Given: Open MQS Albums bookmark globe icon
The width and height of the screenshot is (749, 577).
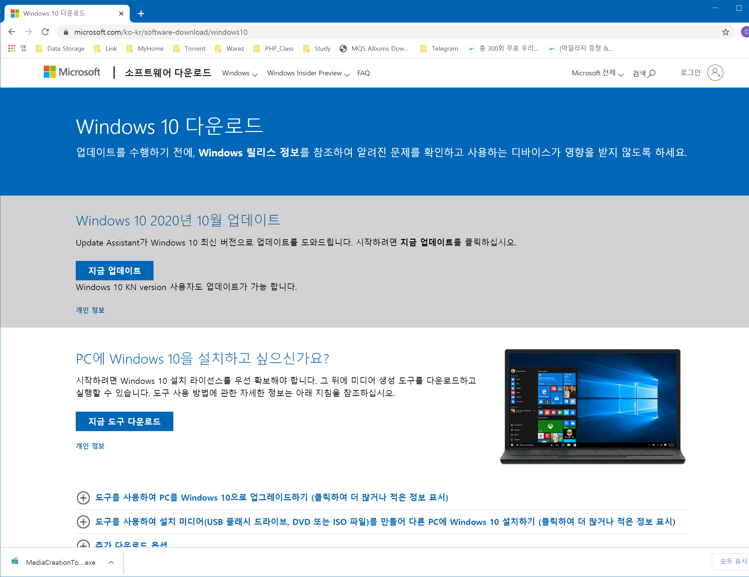Looking at the screenshot, I should (x=343, y=49).
